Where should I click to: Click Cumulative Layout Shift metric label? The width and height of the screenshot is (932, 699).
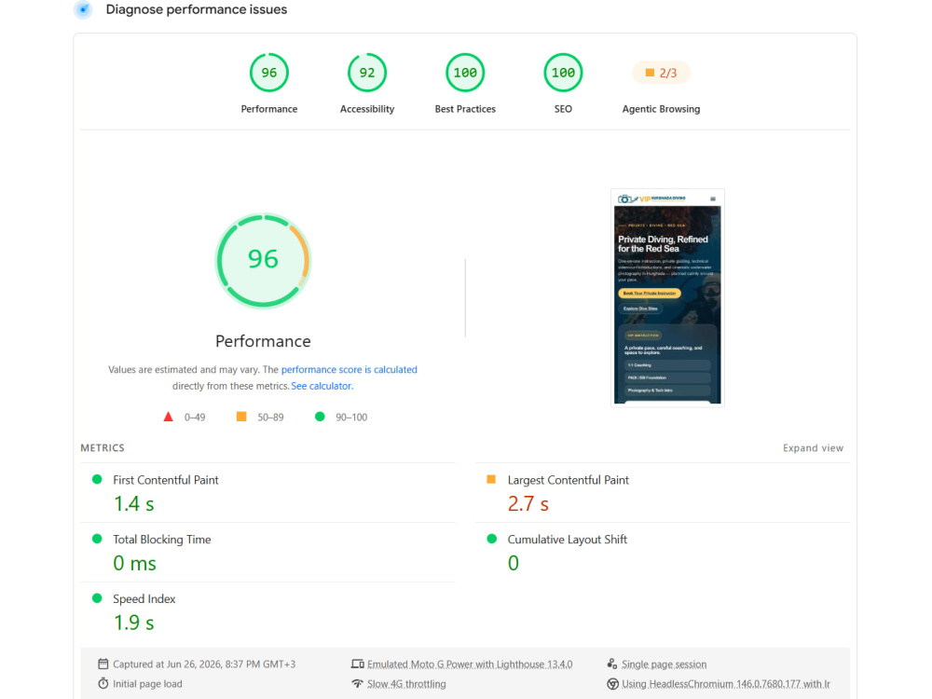567,539
